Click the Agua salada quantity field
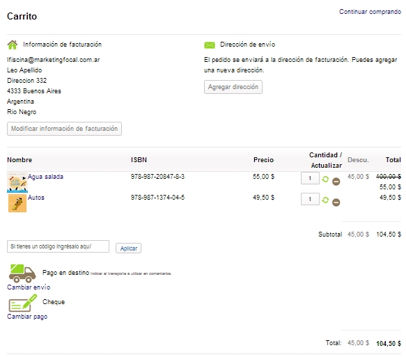406x357 pixels. (310, 178)
